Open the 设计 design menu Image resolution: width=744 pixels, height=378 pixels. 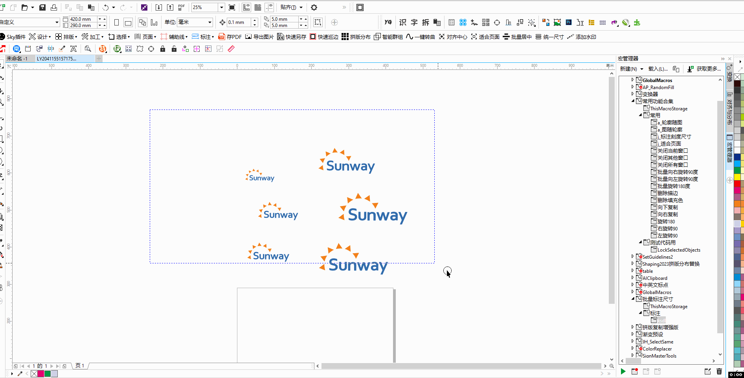pyautogui.click(x=40, y=37)
